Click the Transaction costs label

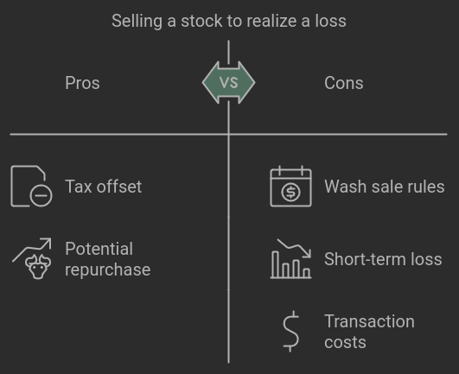(369, 332)
